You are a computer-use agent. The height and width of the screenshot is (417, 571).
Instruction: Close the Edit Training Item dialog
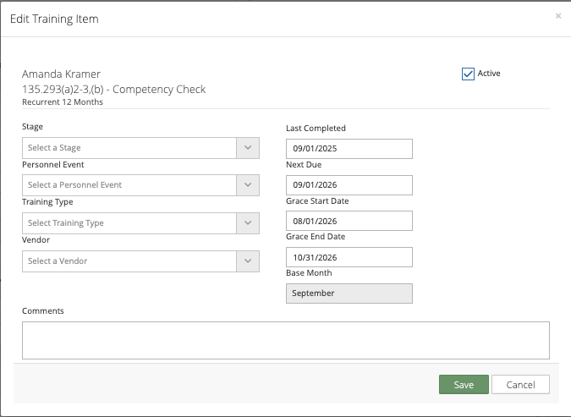click(557, 16)
